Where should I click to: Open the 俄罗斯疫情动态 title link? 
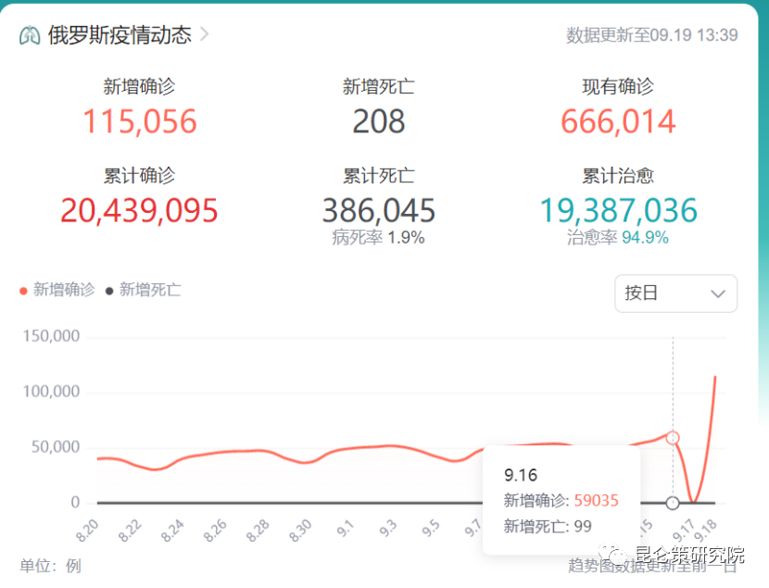tap(120, 35)
